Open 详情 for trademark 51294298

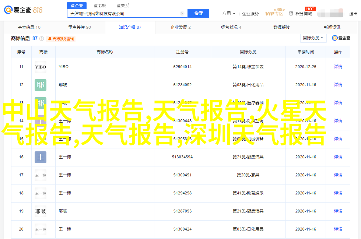338,193
